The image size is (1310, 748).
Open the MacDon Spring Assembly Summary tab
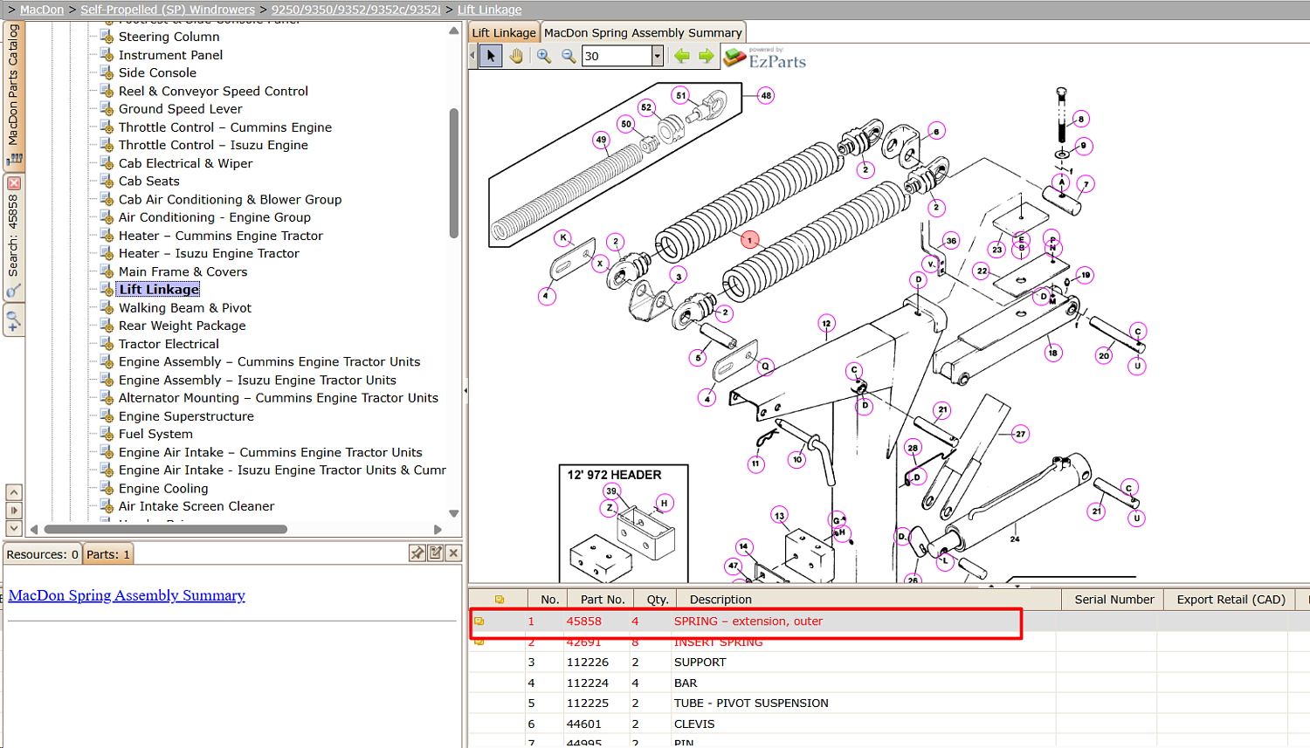[x=643, y=32]
